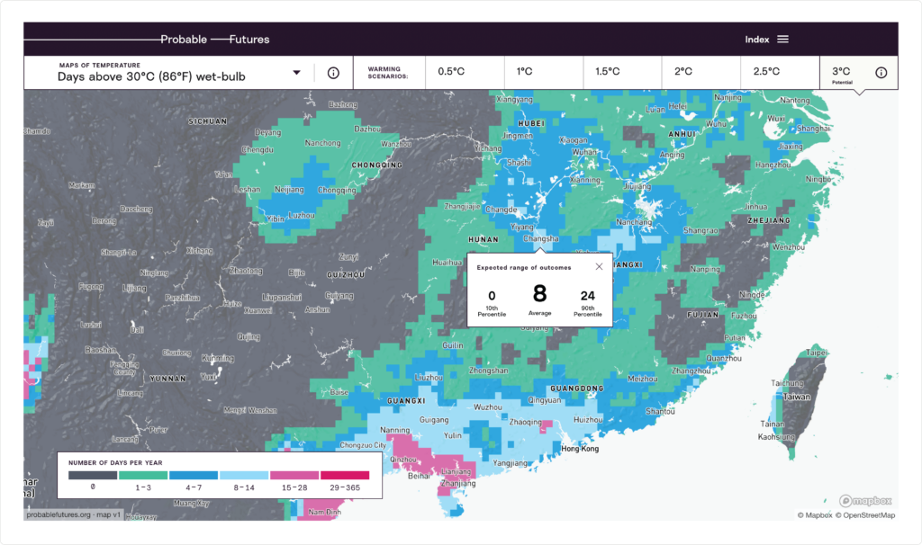The width and height of the screenshot is (922, 545).
Task: Click the GUIZHOU province label
Action: click(x=346, y=275)
